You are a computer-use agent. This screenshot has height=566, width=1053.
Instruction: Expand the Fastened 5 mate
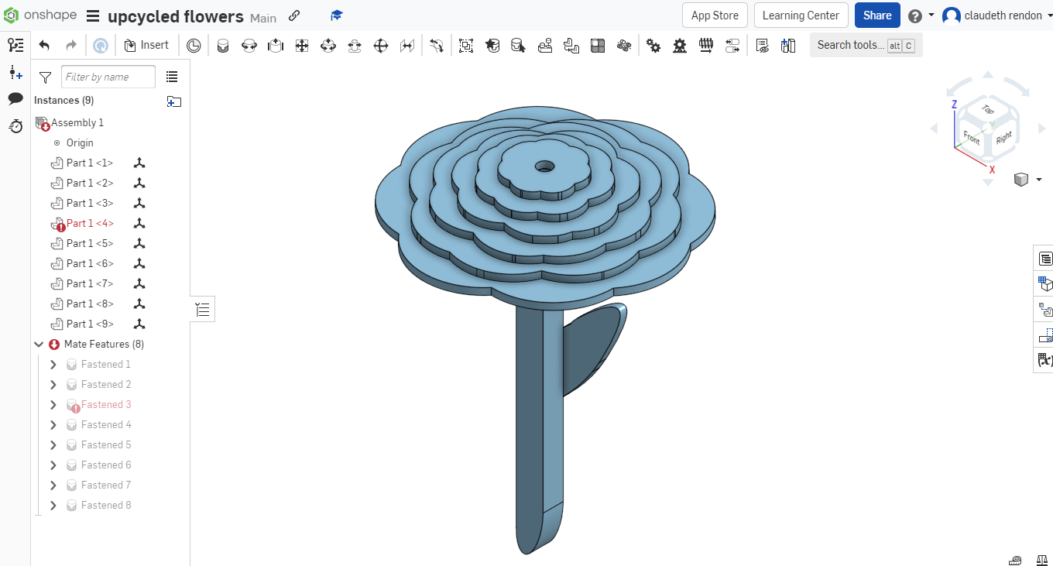pyautogui.click(x=53, y=444)
